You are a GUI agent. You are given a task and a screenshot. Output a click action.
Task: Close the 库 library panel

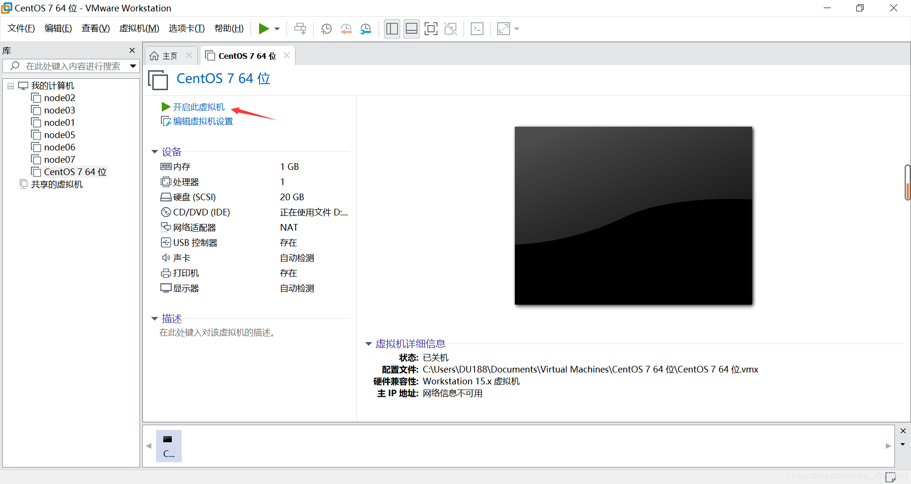click(x=132, y=50)
